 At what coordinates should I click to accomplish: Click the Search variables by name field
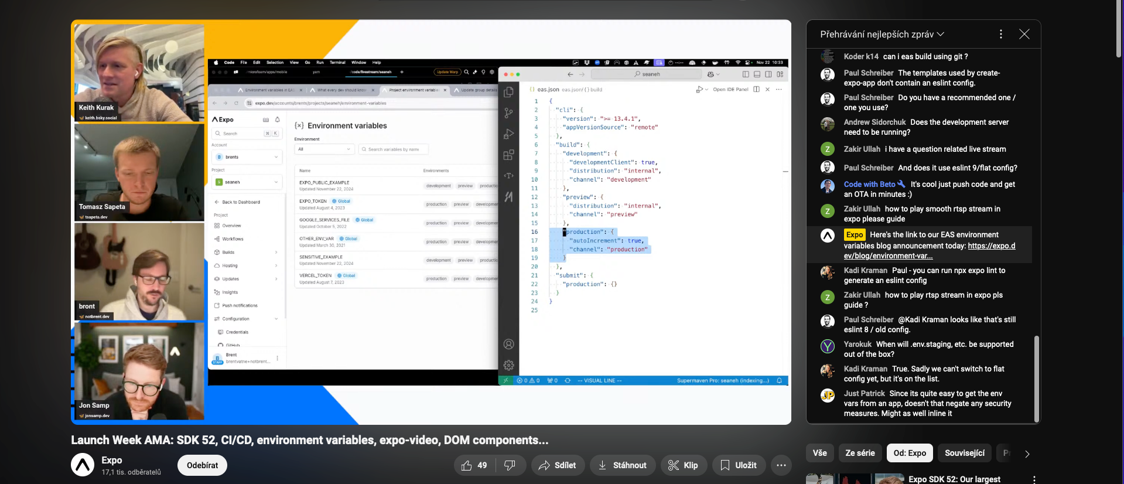[394, 149]
